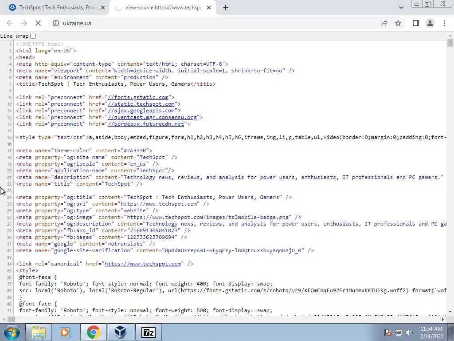
Task: Stop the page from loading
Action: coord(38,23)
